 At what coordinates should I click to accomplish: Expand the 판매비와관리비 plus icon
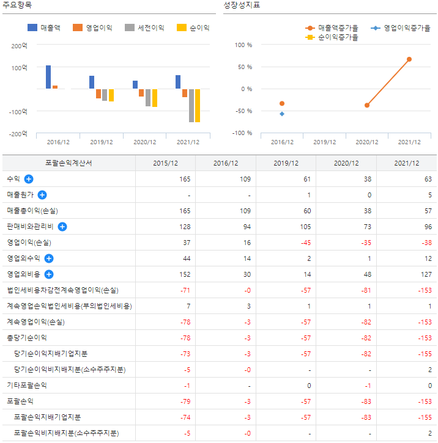coord(62,227)
